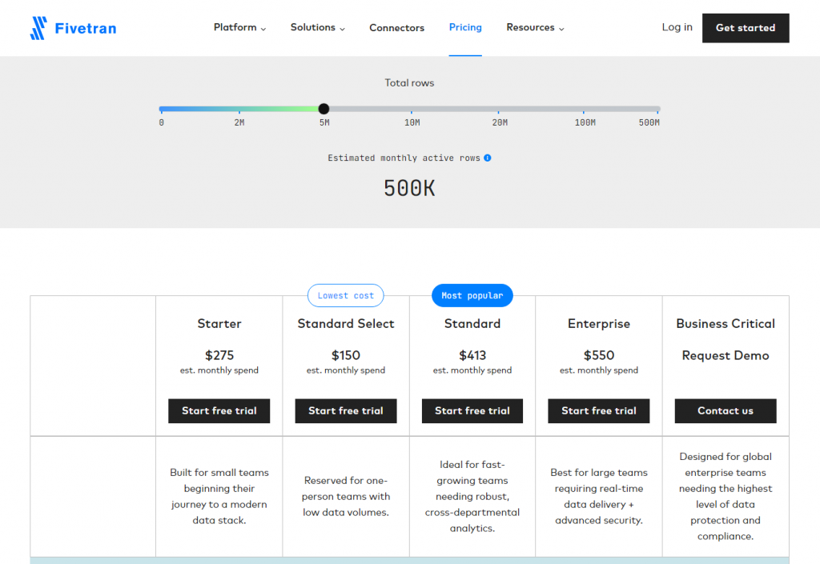Click the Most popular badge

tap(472, 295)
